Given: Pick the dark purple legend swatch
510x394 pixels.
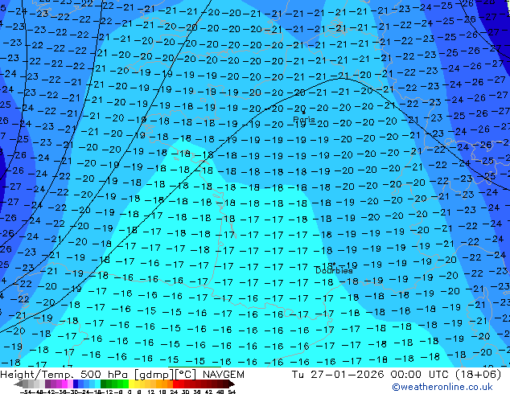Looking at the screenshot, I should pyautogui.click(x=47, y=384).
